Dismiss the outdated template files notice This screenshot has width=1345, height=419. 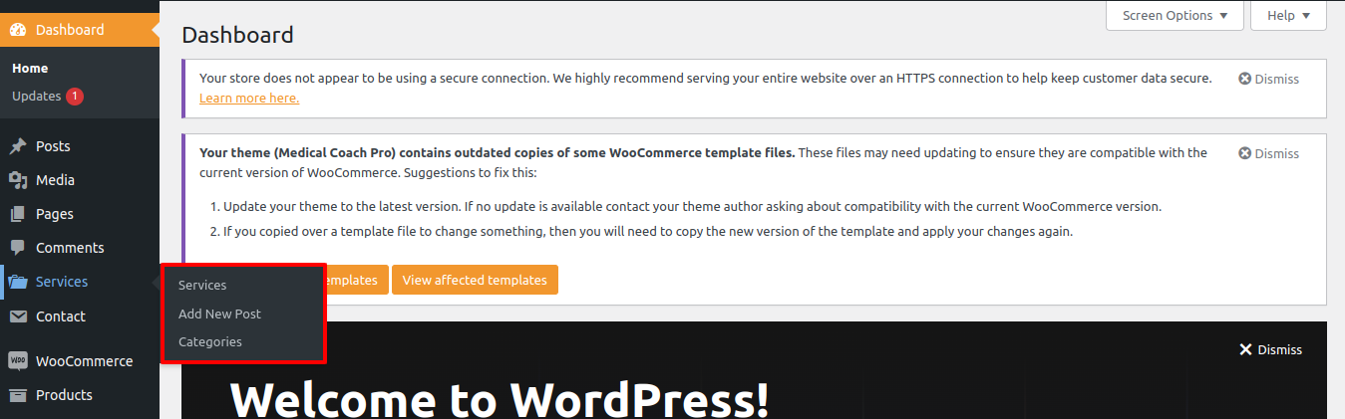click(x=1268, y=153)
